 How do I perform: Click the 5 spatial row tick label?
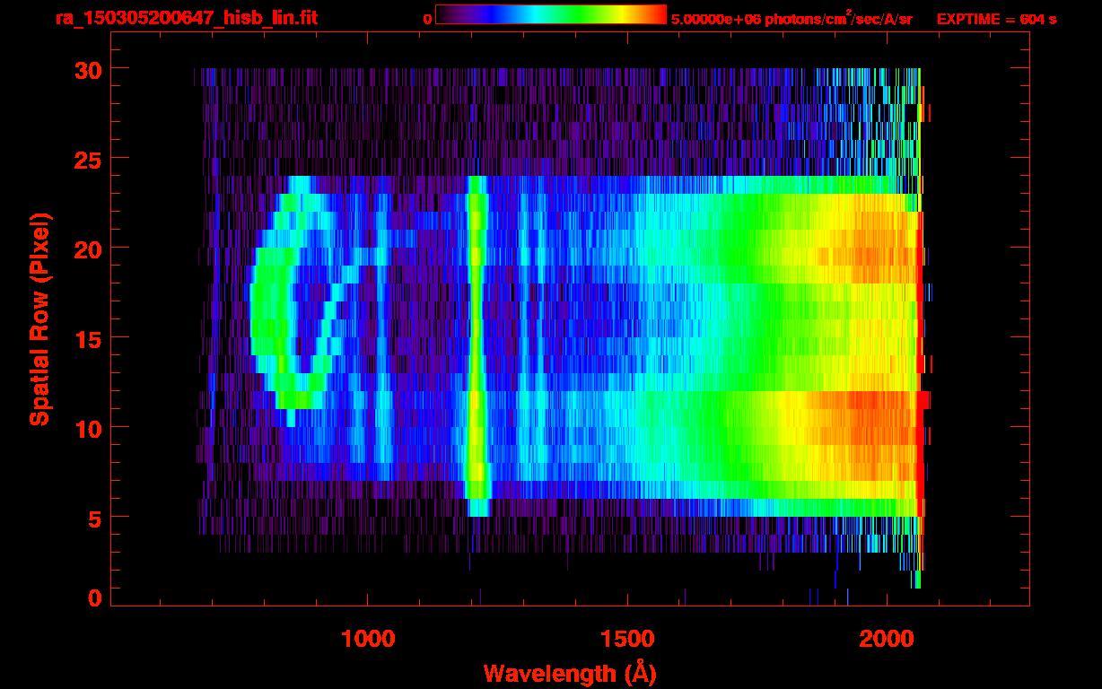click(94, 518)
